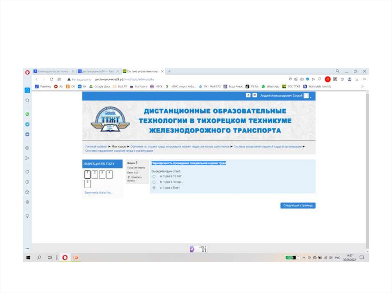The height and width of the screenshot is (293, 392).
Task: Click the Opera icon on the taskbar
Action: [65, 257]
